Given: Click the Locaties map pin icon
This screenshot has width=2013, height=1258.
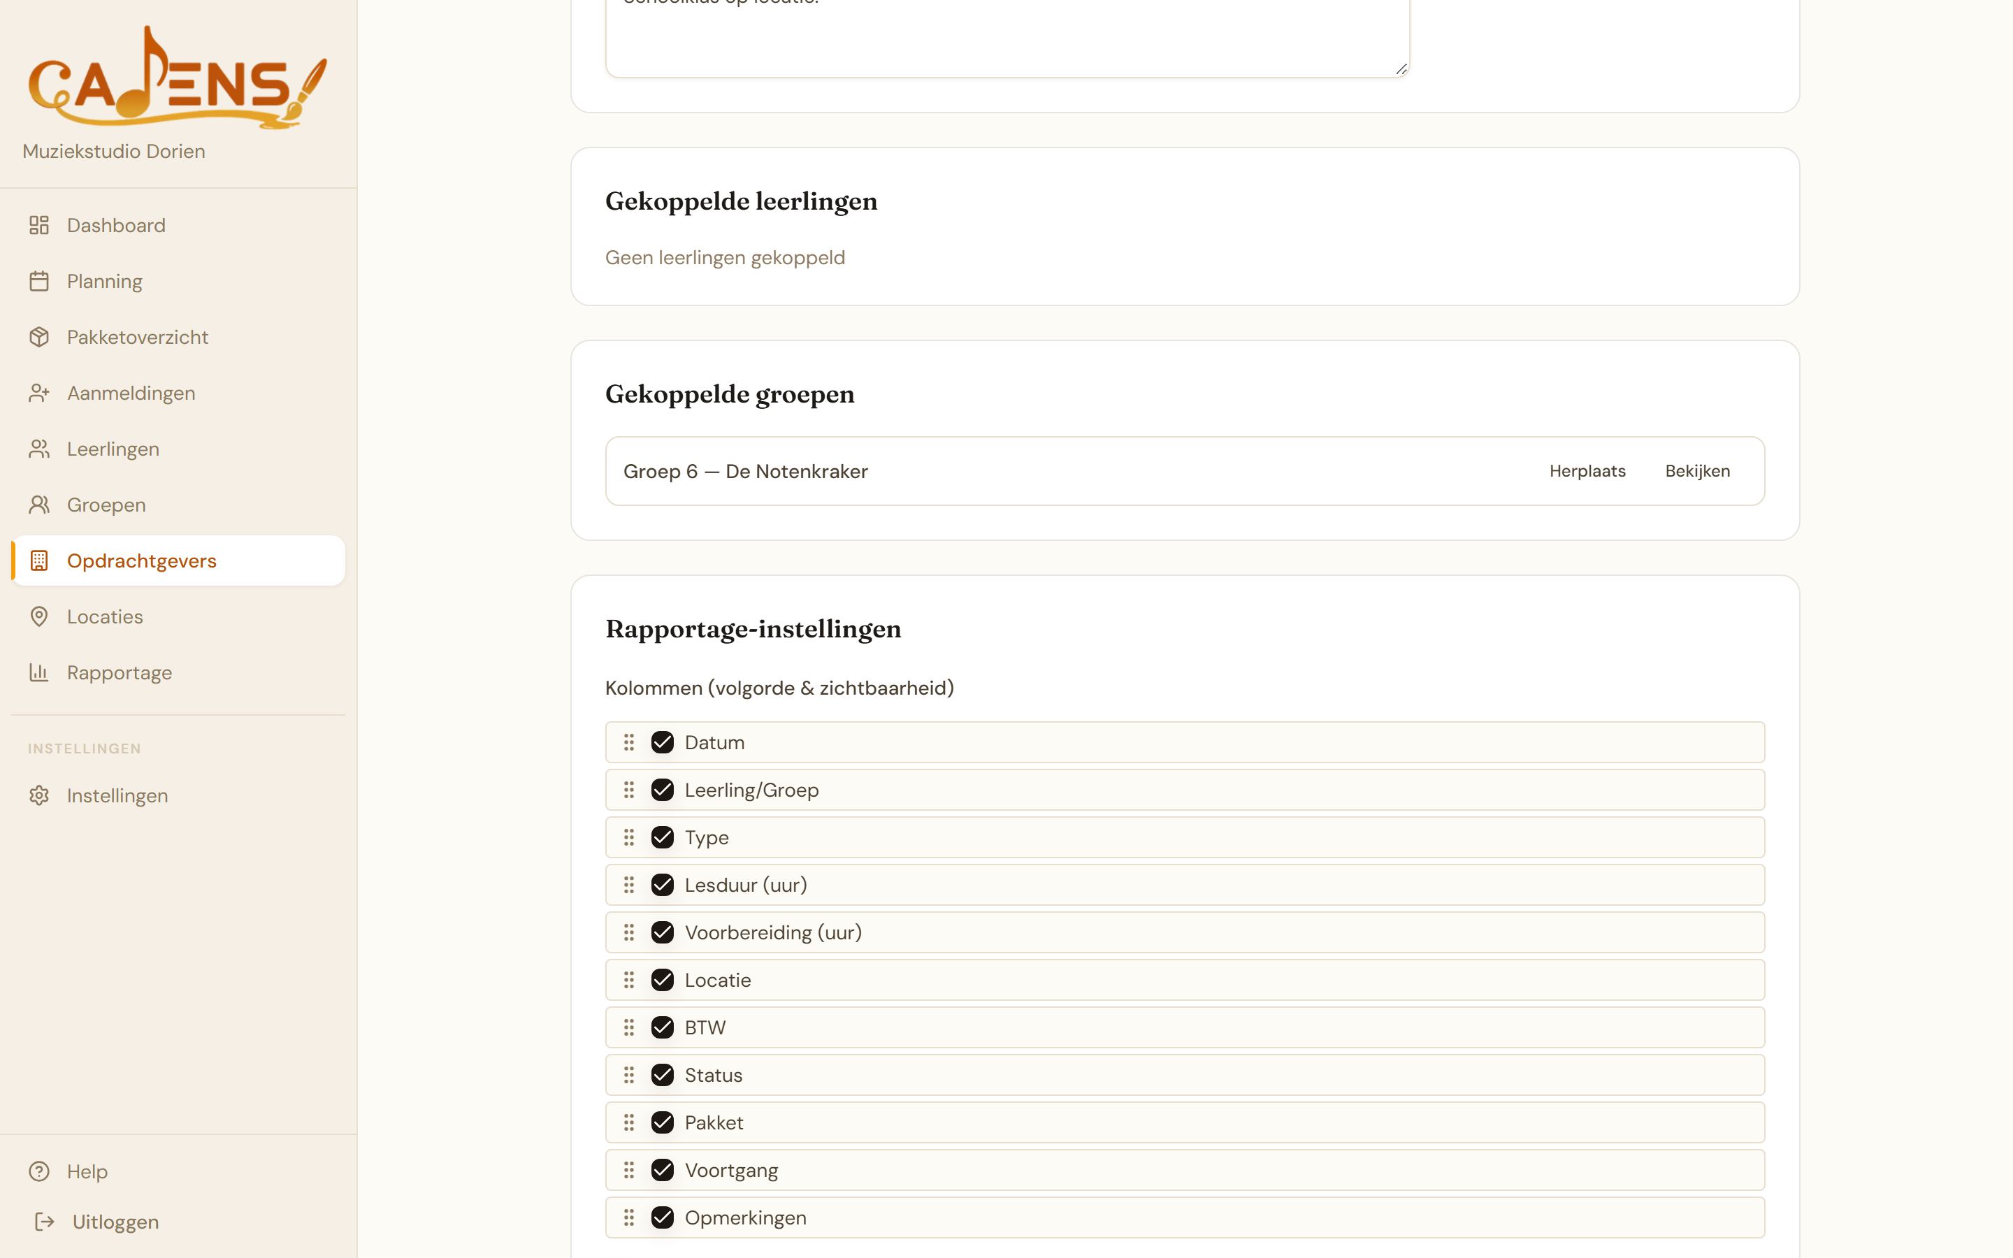Looking at the screenshot, I should tap(39, 616).
